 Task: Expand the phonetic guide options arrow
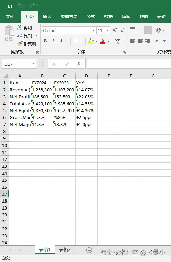(123, 41)
